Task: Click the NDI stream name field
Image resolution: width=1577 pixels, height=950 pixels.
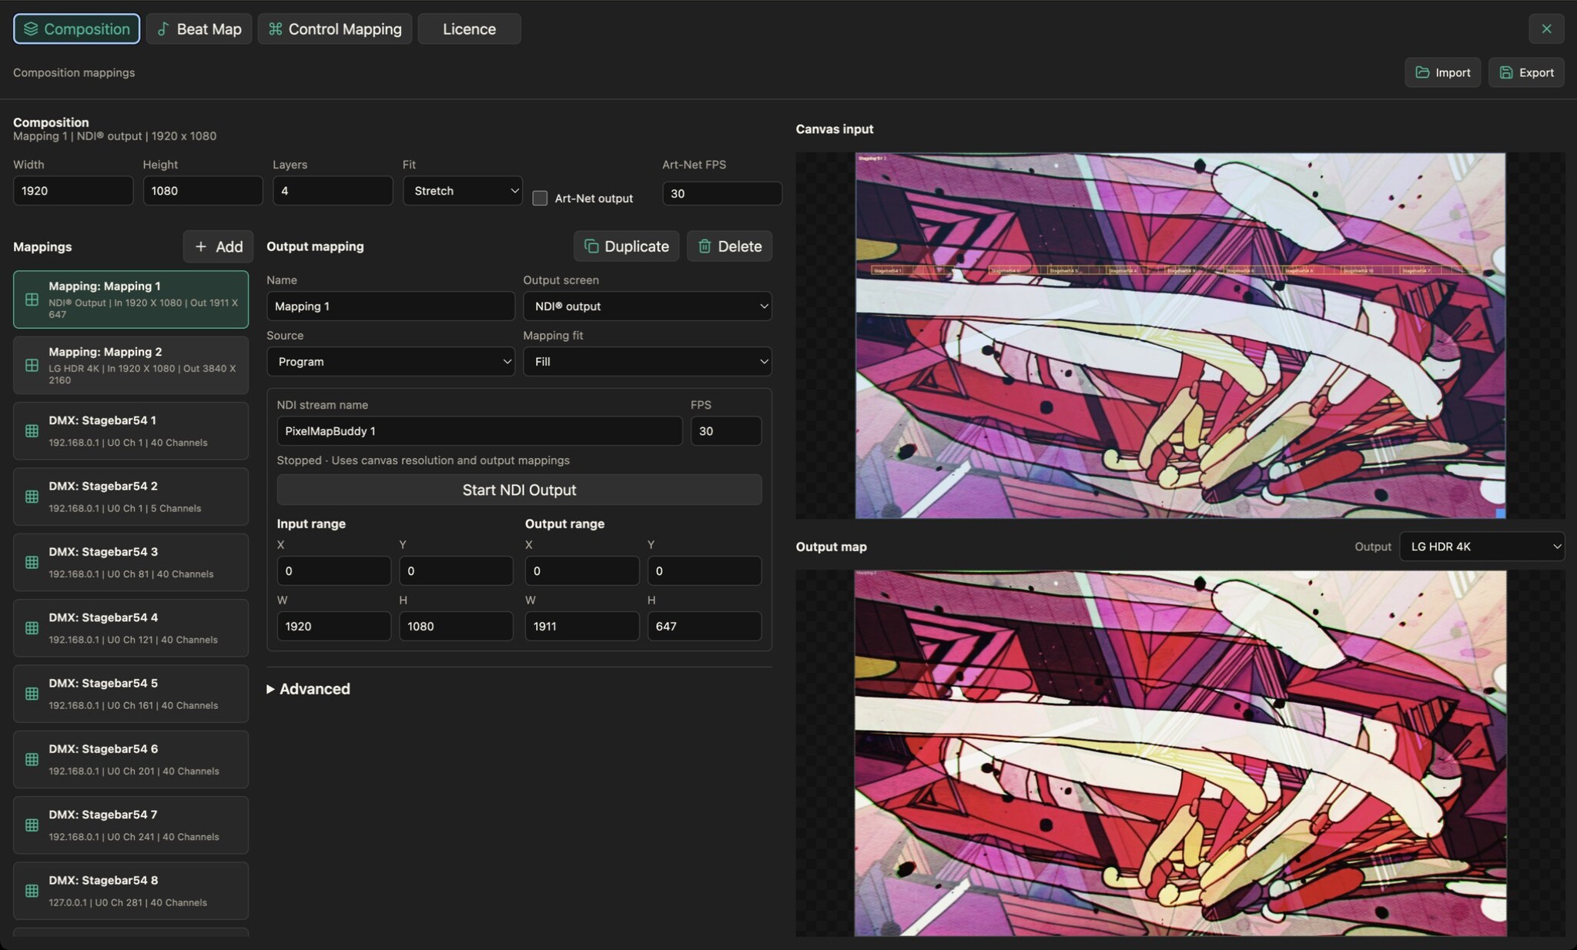Action: pyautogui.click(x=479, y=431)
